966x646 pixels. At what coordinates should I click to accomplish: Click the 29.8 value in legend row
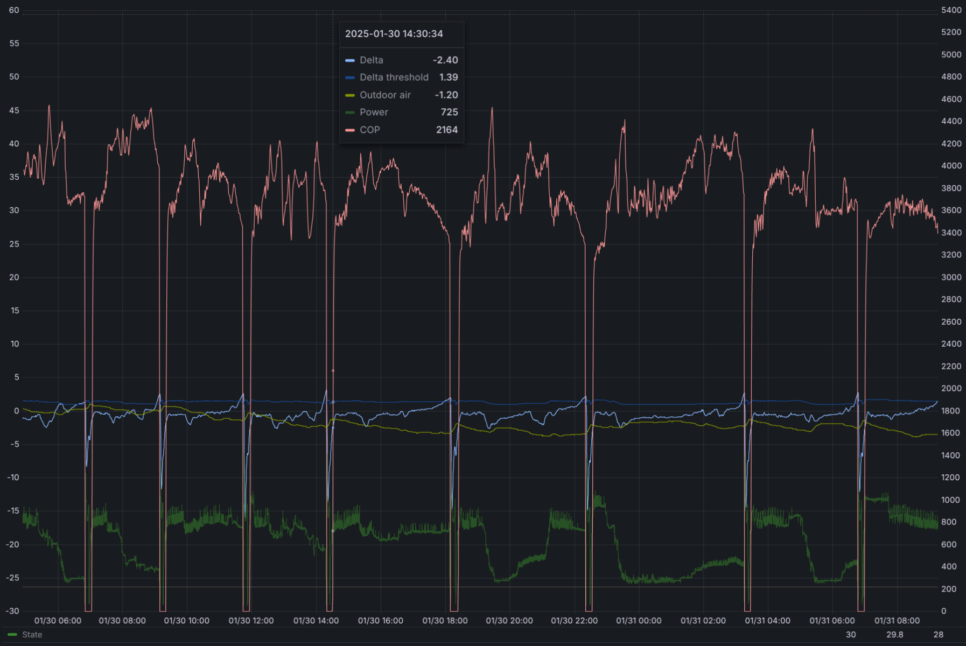pos(895,635)
